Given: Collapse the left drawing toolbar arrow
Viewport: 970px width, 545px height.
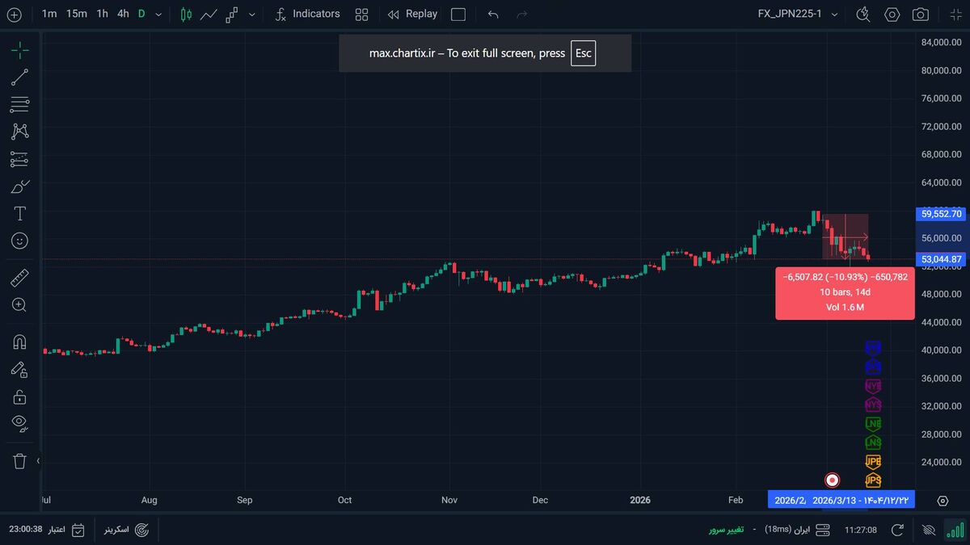Looking at the screenshot, I should point(38,461).
